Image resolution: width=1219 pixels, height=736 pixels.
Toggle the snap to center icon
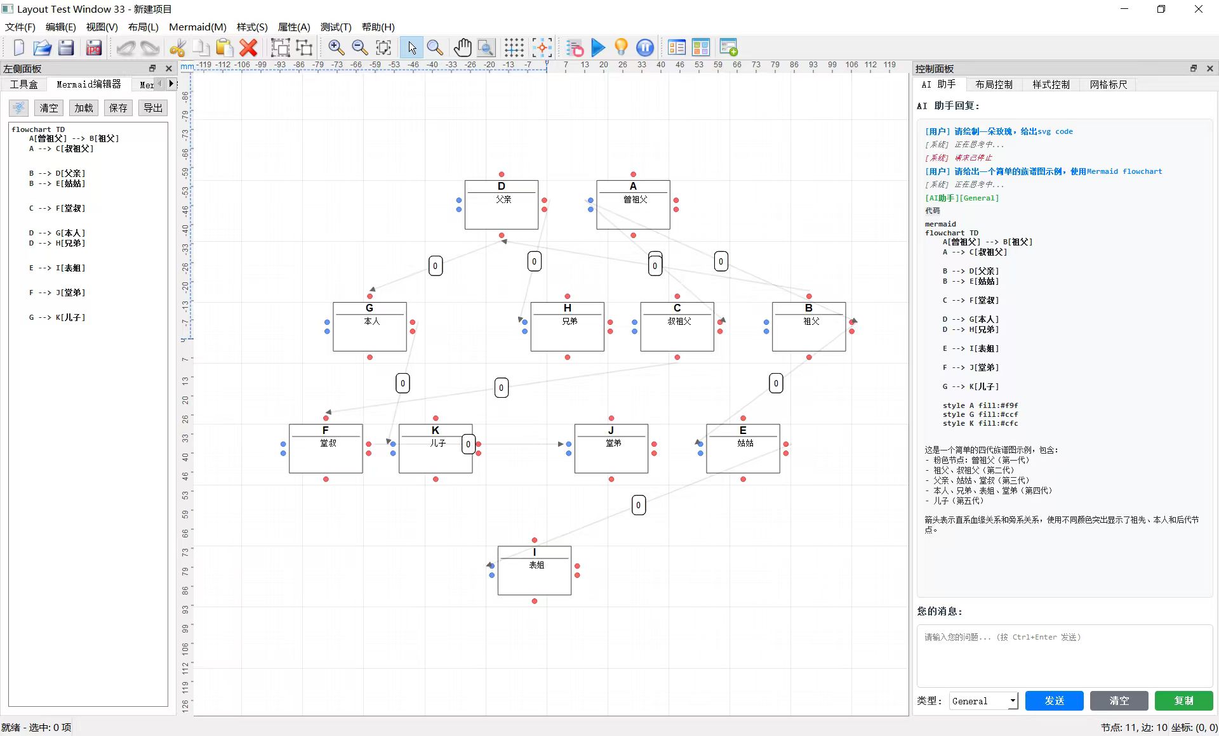(x=542, y=48)
